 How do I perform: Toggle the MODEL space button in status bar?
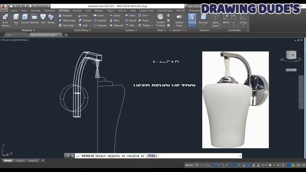pyautogui.click(x=189, y=165)
